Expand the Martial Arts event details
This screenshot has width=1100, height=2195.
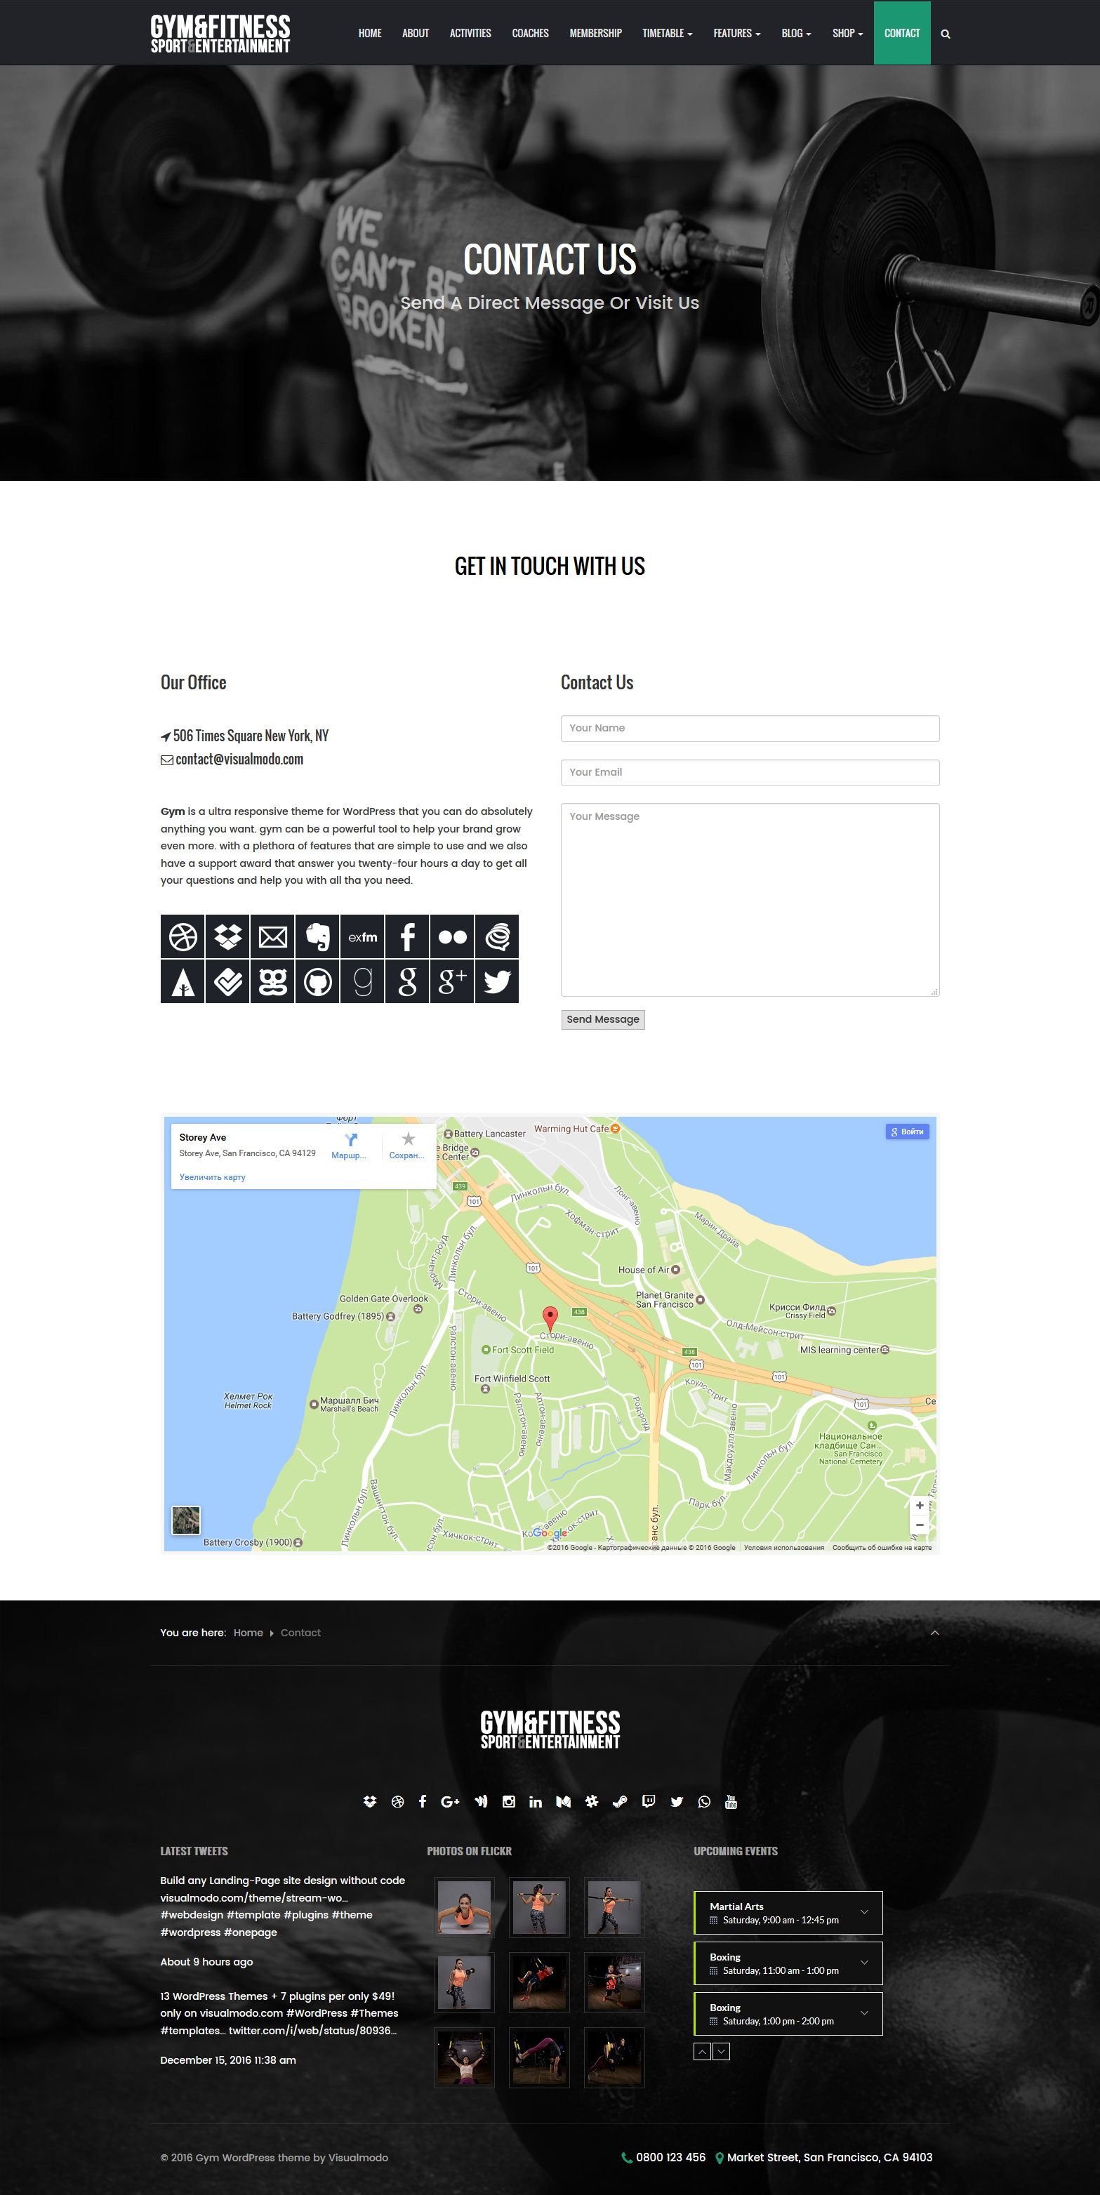864,1912
